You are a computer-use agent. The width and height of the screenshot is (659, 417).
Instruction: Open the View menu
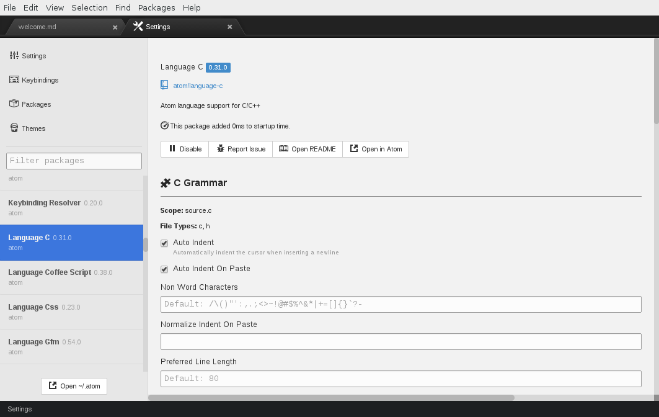55,7
